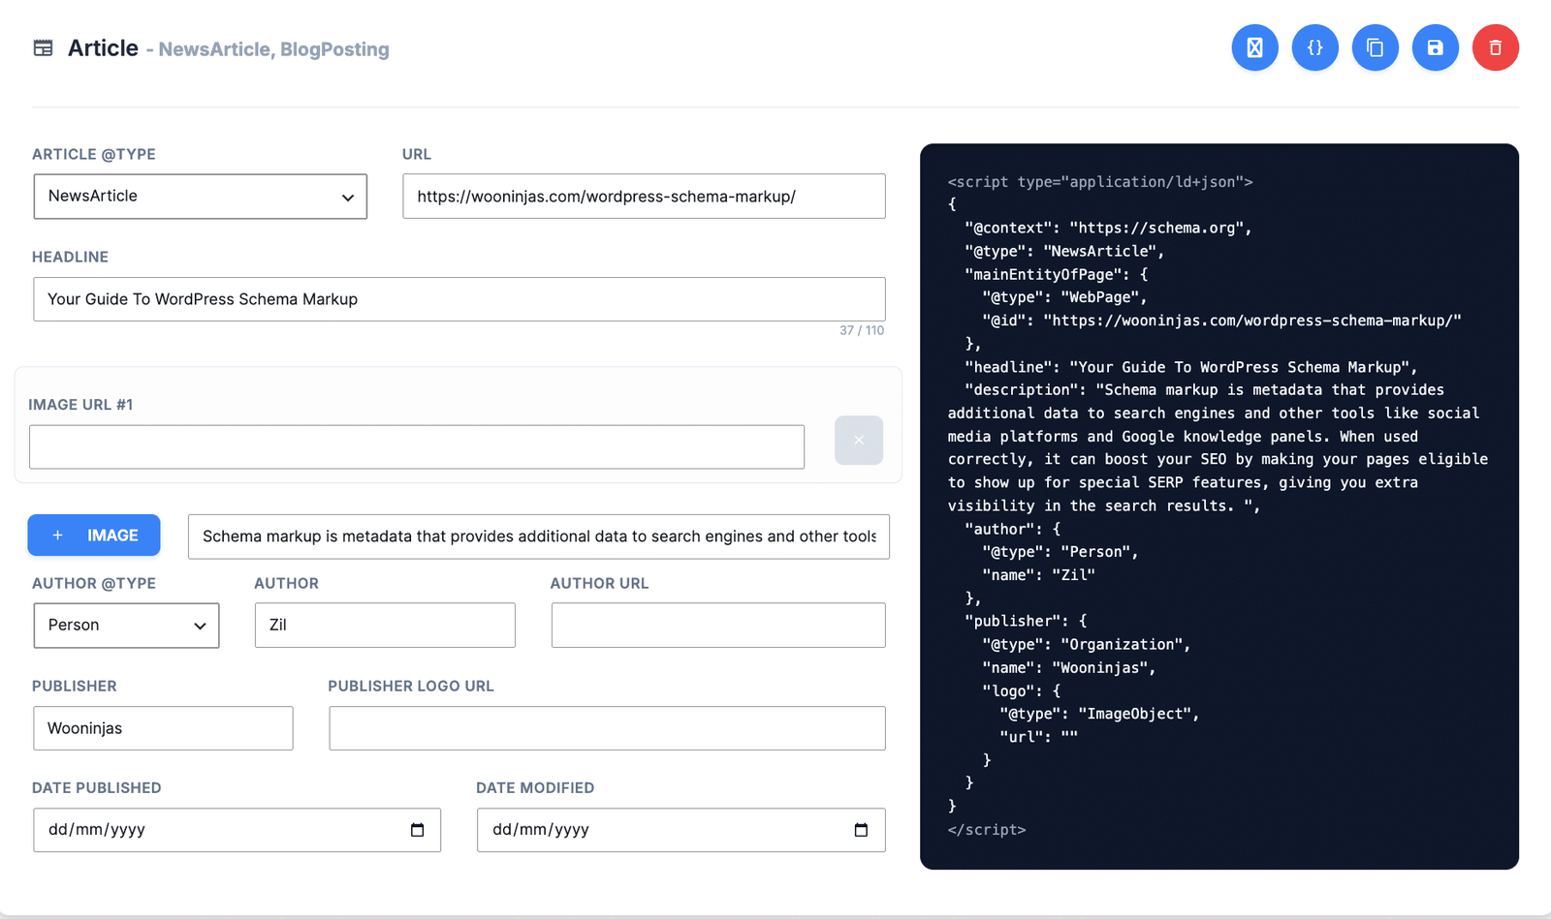Click the 'ARTICLE @TYPE' field label
The image size is (1551, 919).
(x=94, y=154)
